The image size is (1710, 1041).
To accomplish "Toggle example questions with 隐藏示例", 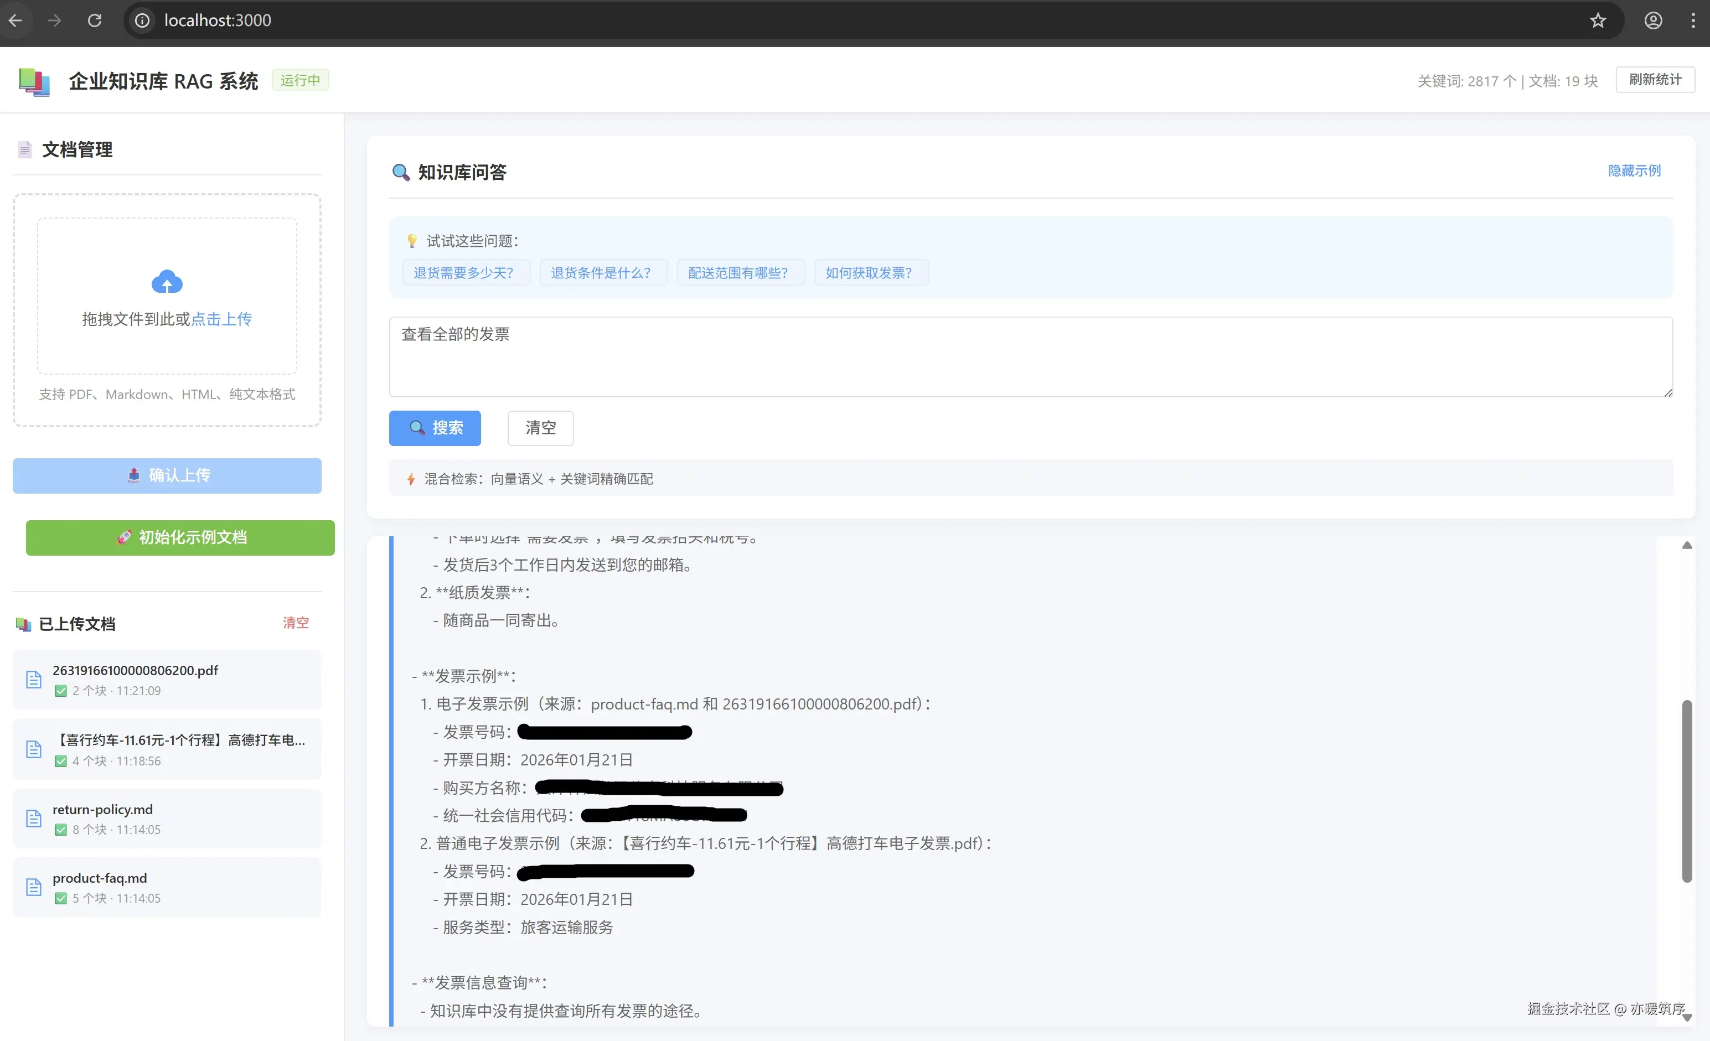I will coord(1634,170).
